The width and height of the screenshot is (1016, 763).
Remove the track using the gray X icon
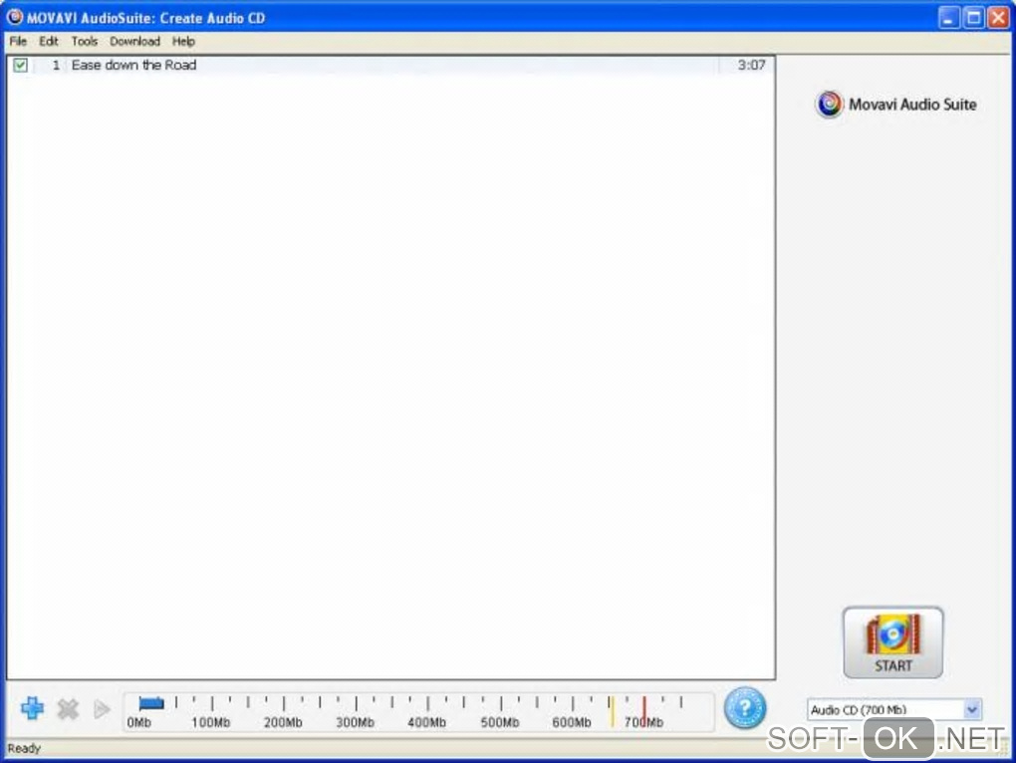pos(68,709)
